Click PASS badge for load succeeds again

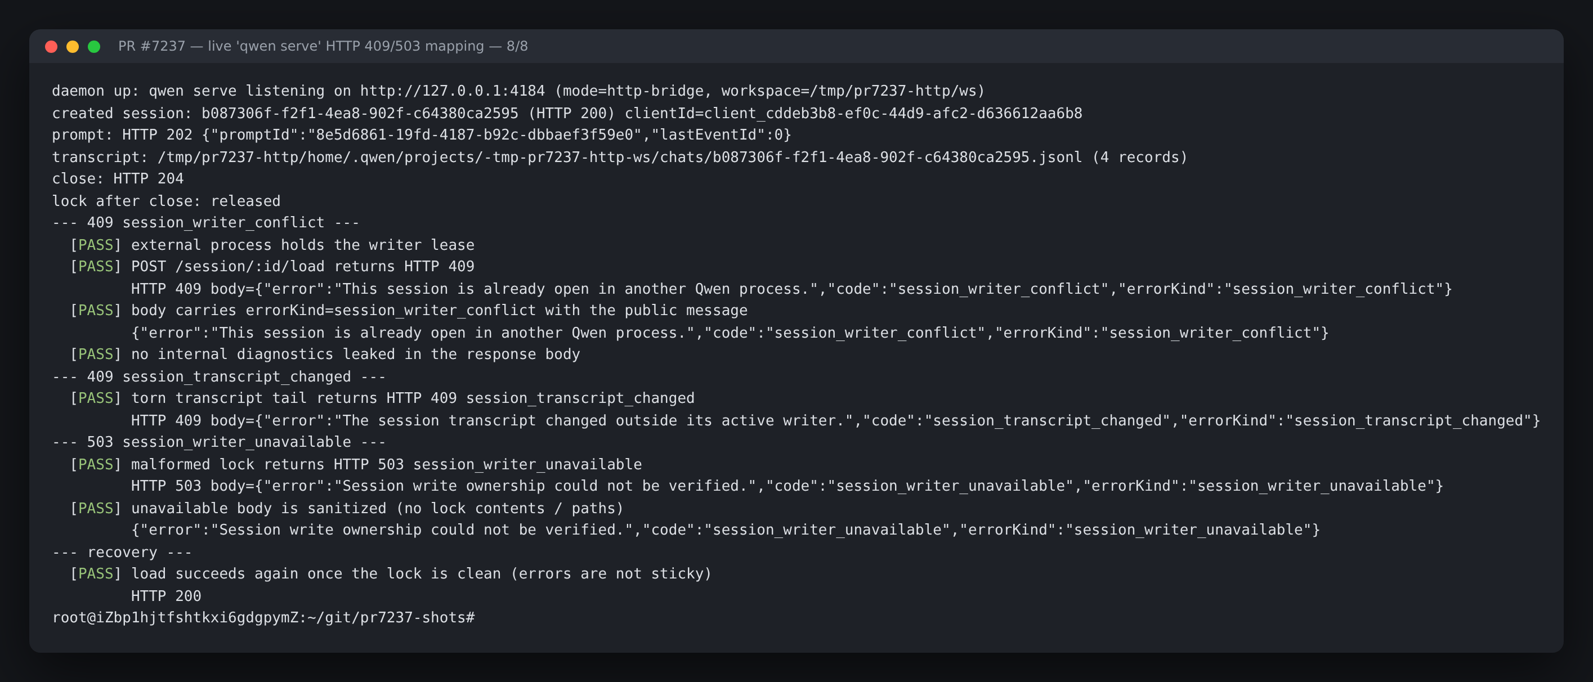pyautogui.click(x=96, y=574)
